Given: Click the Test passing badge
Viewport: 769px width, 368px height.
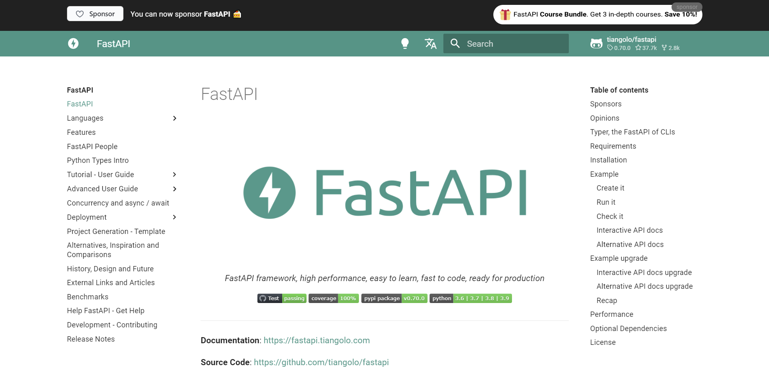Looking at the screenshot, I should tap(282, 299).
